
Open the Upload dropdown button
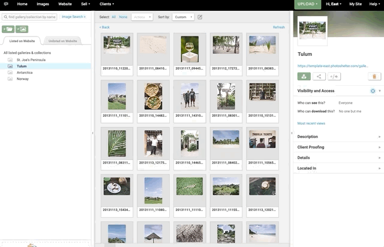(x=308, y=4)
